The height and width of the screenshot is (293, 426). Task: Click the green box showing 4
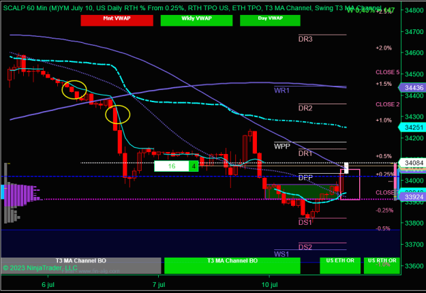pyautogui.click(x=194, y=166)
